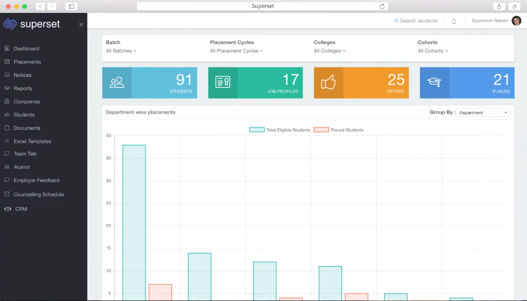Open the All Placement Cycles dropdown
This screenshot has width=527, height=301.
click(236, 51)
